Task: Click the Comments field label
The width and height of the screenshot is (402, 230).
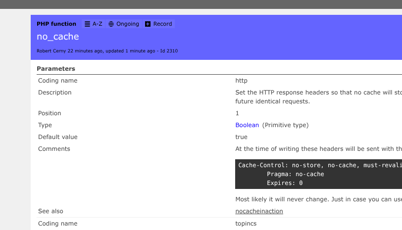Action: pos(54,149)
